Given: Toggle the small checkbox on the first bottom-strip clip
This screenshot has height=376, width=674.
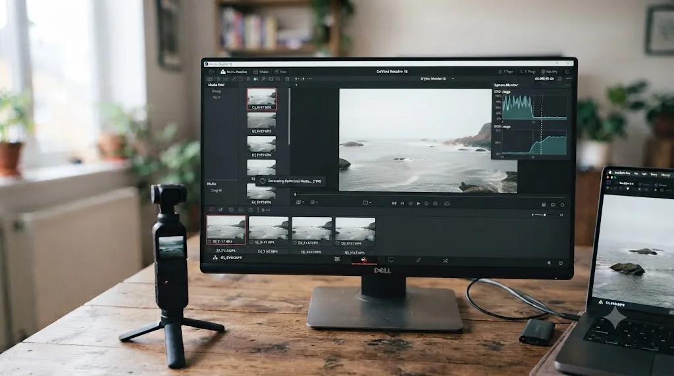Looking at the screenshot, I should (209, 242).
